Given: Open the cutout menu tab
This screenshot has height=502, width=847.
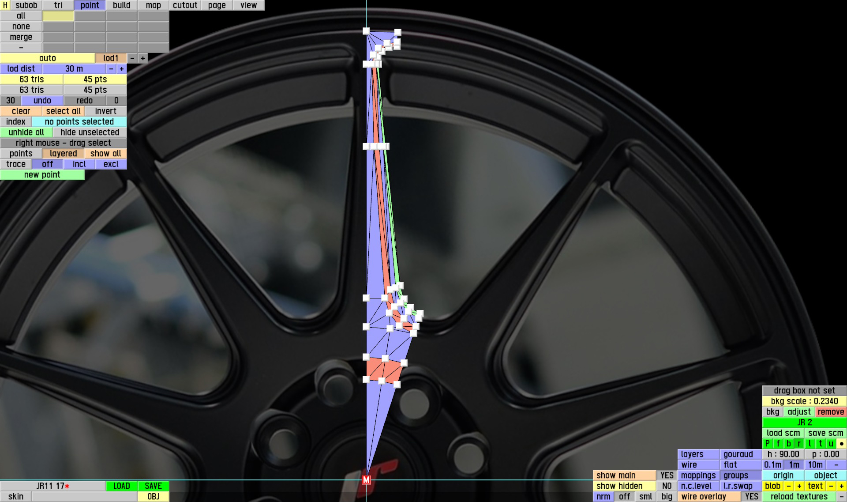Looking at the screenshot, I should coord(185,5).
